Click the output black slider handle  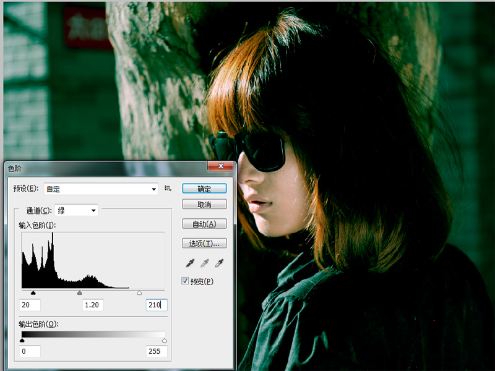[22, 340]
